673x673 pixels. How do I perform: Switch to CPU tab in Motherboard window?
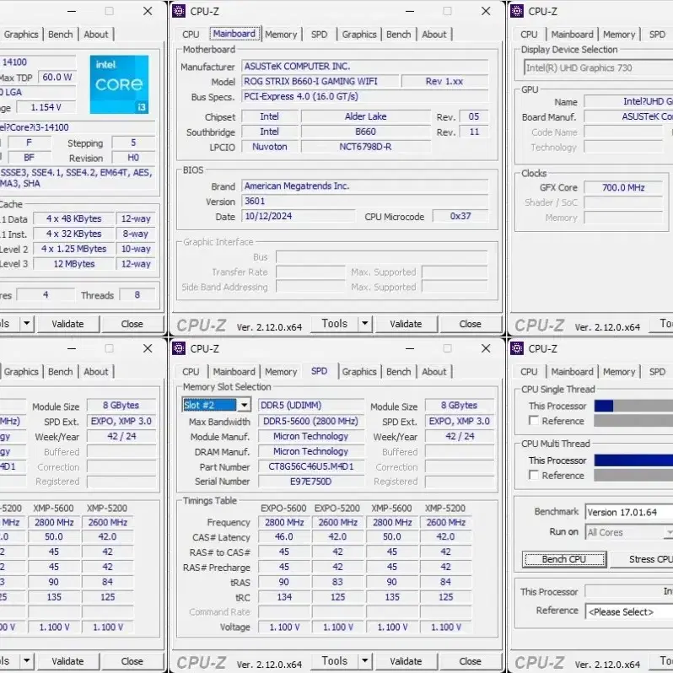tap(191, 35)
